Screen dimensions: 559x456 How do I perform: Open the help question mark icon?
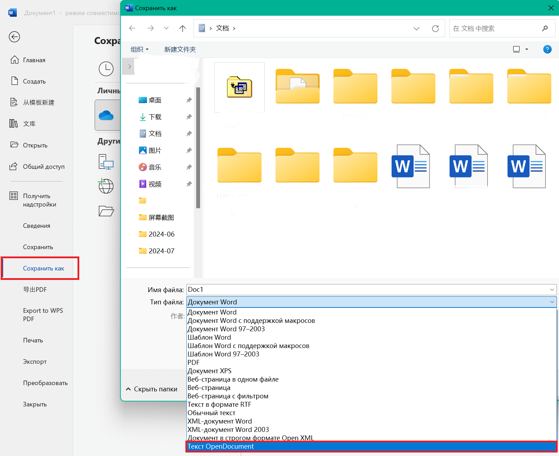pyautogui.click(x=547, y=49)
